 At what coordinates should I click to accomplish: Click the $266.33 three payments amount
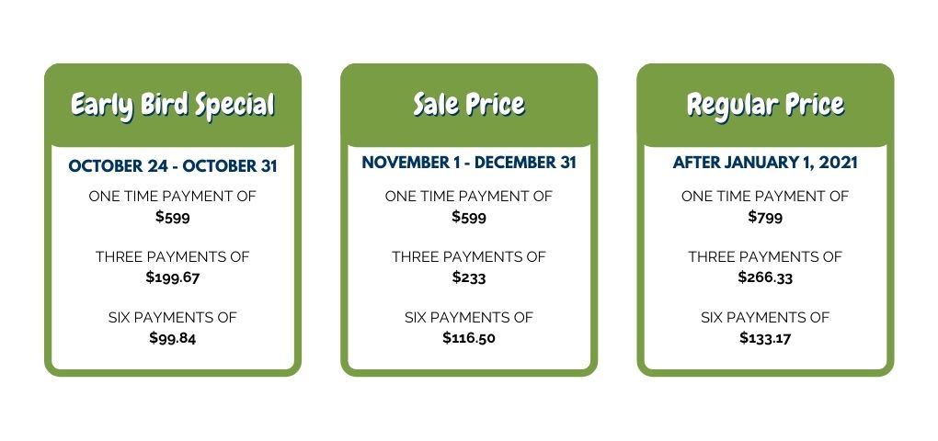click(x=765, y=277)
